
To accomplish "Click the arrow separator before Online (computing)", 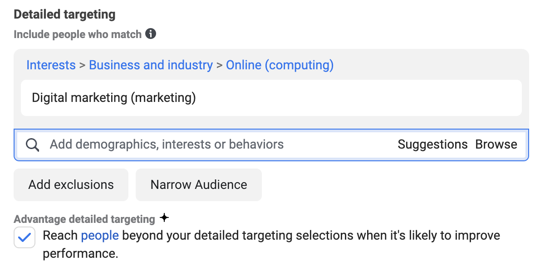I will (x=219, y=65).
